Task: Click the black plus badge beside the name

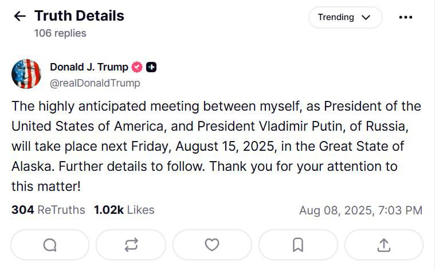Action: [x=151, y=67]
